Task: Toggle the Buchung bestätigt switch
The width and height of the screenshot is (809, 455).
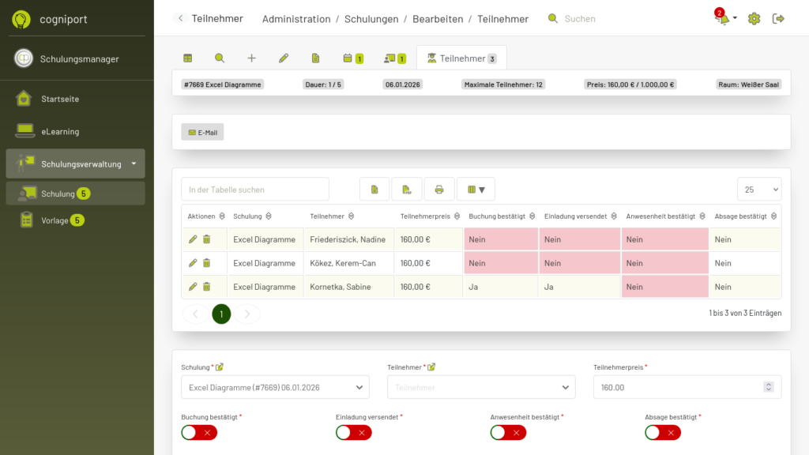Action: click(199, 432)
